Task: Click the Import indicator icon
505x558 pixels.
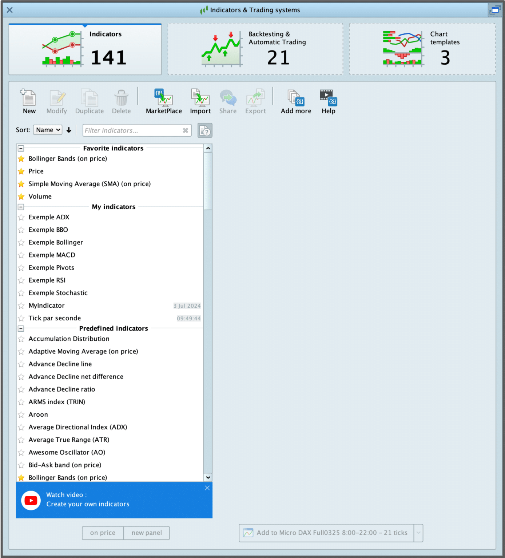Action: point(200,98)
